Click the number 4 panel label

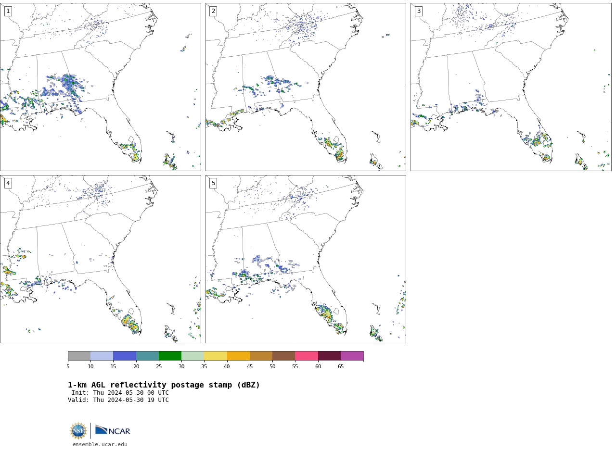pyautogui.click(x=8, y=183)
